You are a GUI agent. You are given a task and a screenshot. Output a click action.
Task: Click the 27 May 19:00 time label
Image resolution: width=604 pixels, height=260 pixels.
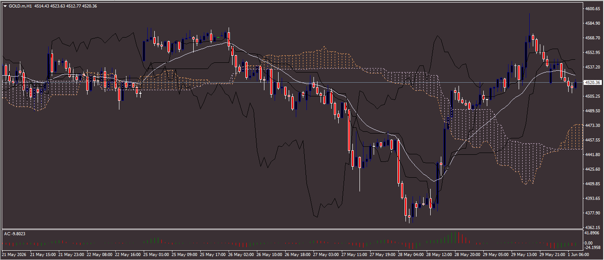[x=382, y=255]
